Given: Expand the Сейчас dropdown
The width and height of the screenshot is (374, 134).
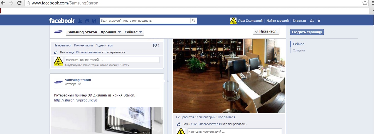Looking at the screenshot, I should tap(133, 32).
